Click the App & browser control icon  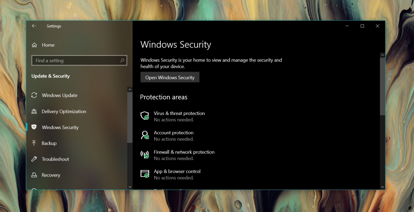pyautogui.click(x=145, y=173)
